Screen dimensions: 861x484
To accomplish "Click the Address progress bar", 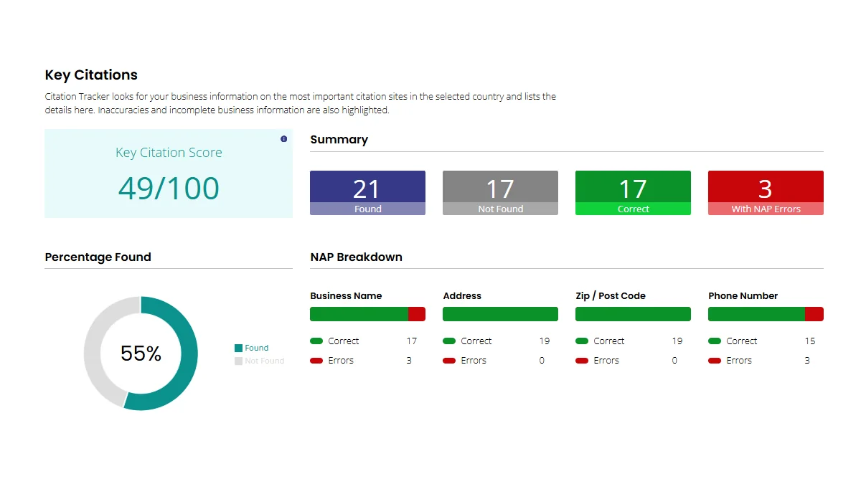I will (500, 314).
